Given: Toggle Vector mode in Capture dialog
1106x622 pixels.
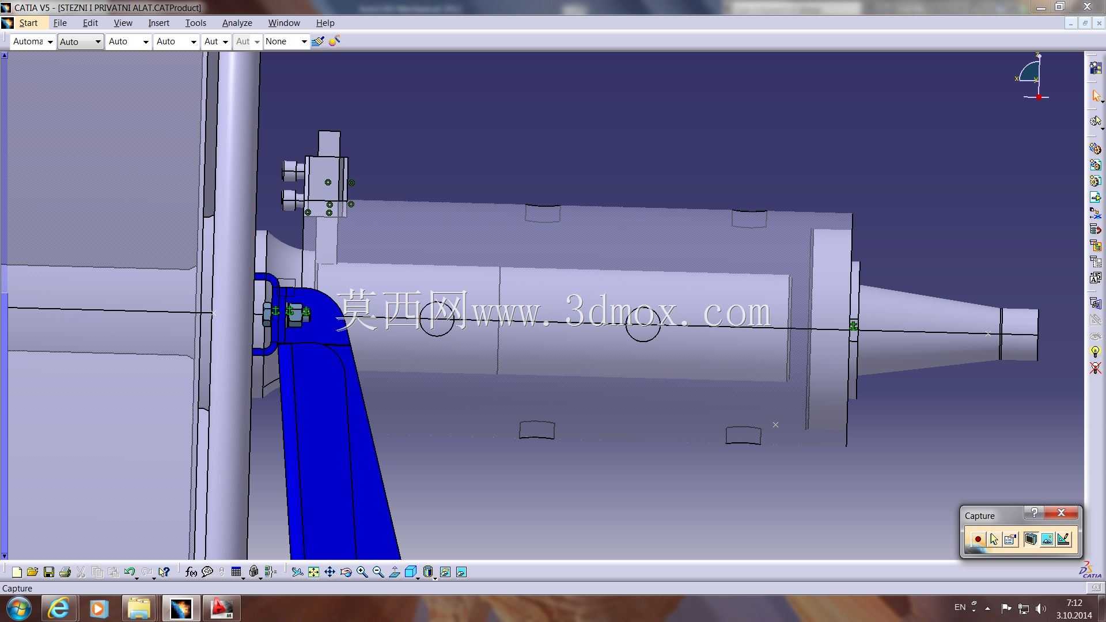Looking at the screenshot, I should coord(1063,540).
